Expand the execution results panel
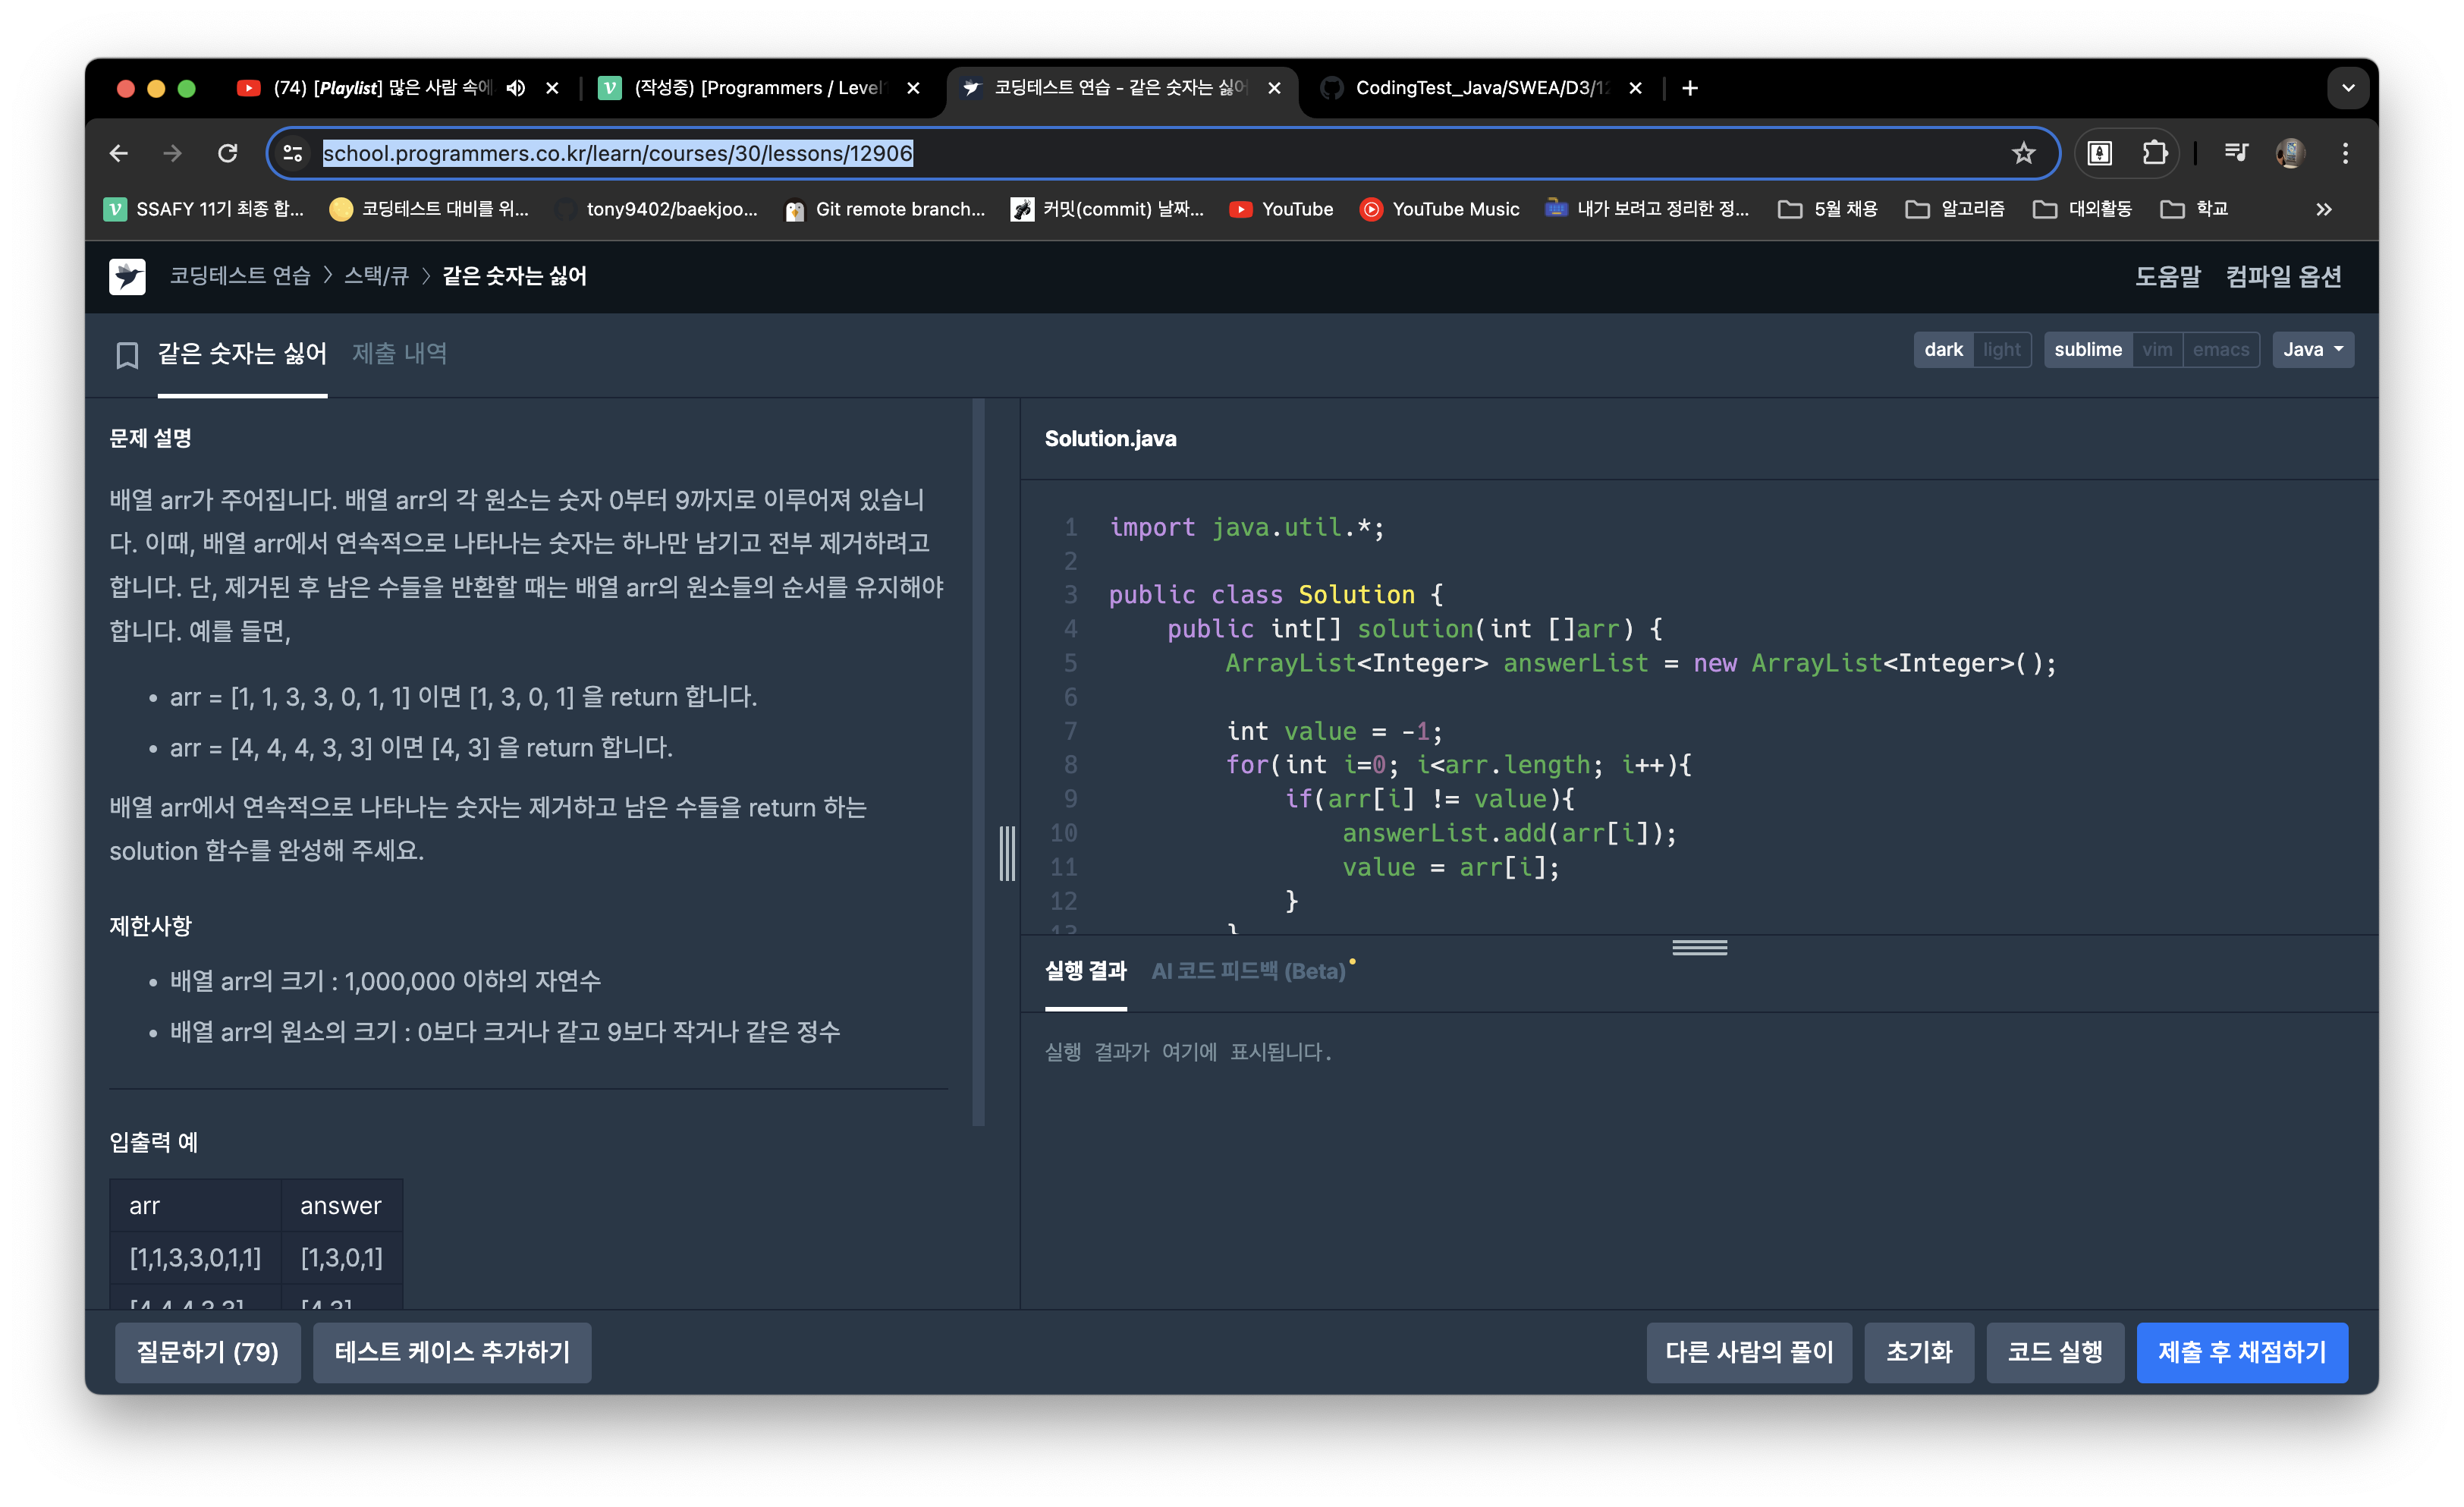 [x=1700, y=947]
